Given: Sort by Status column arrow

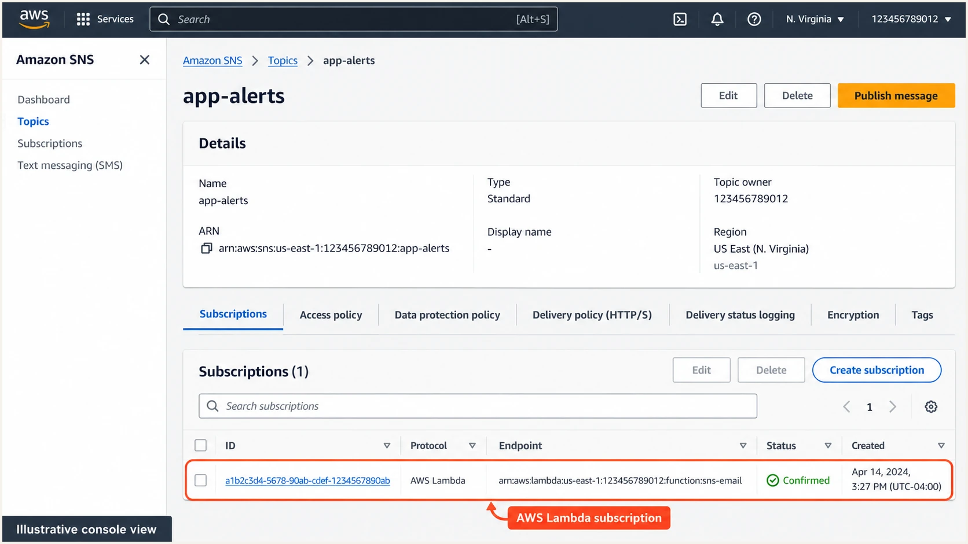Looking at the screenshot, I should click(828, 446).
